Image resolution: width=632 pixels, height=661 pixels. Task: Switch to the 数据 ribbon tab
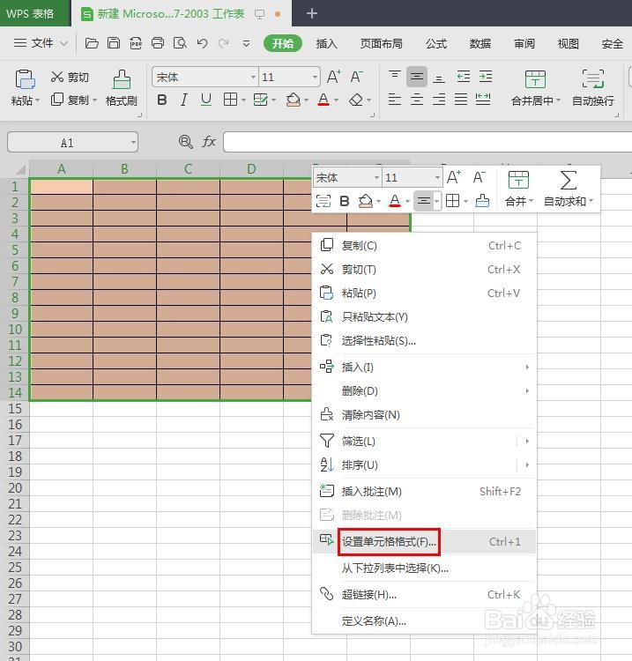point(480,43)
